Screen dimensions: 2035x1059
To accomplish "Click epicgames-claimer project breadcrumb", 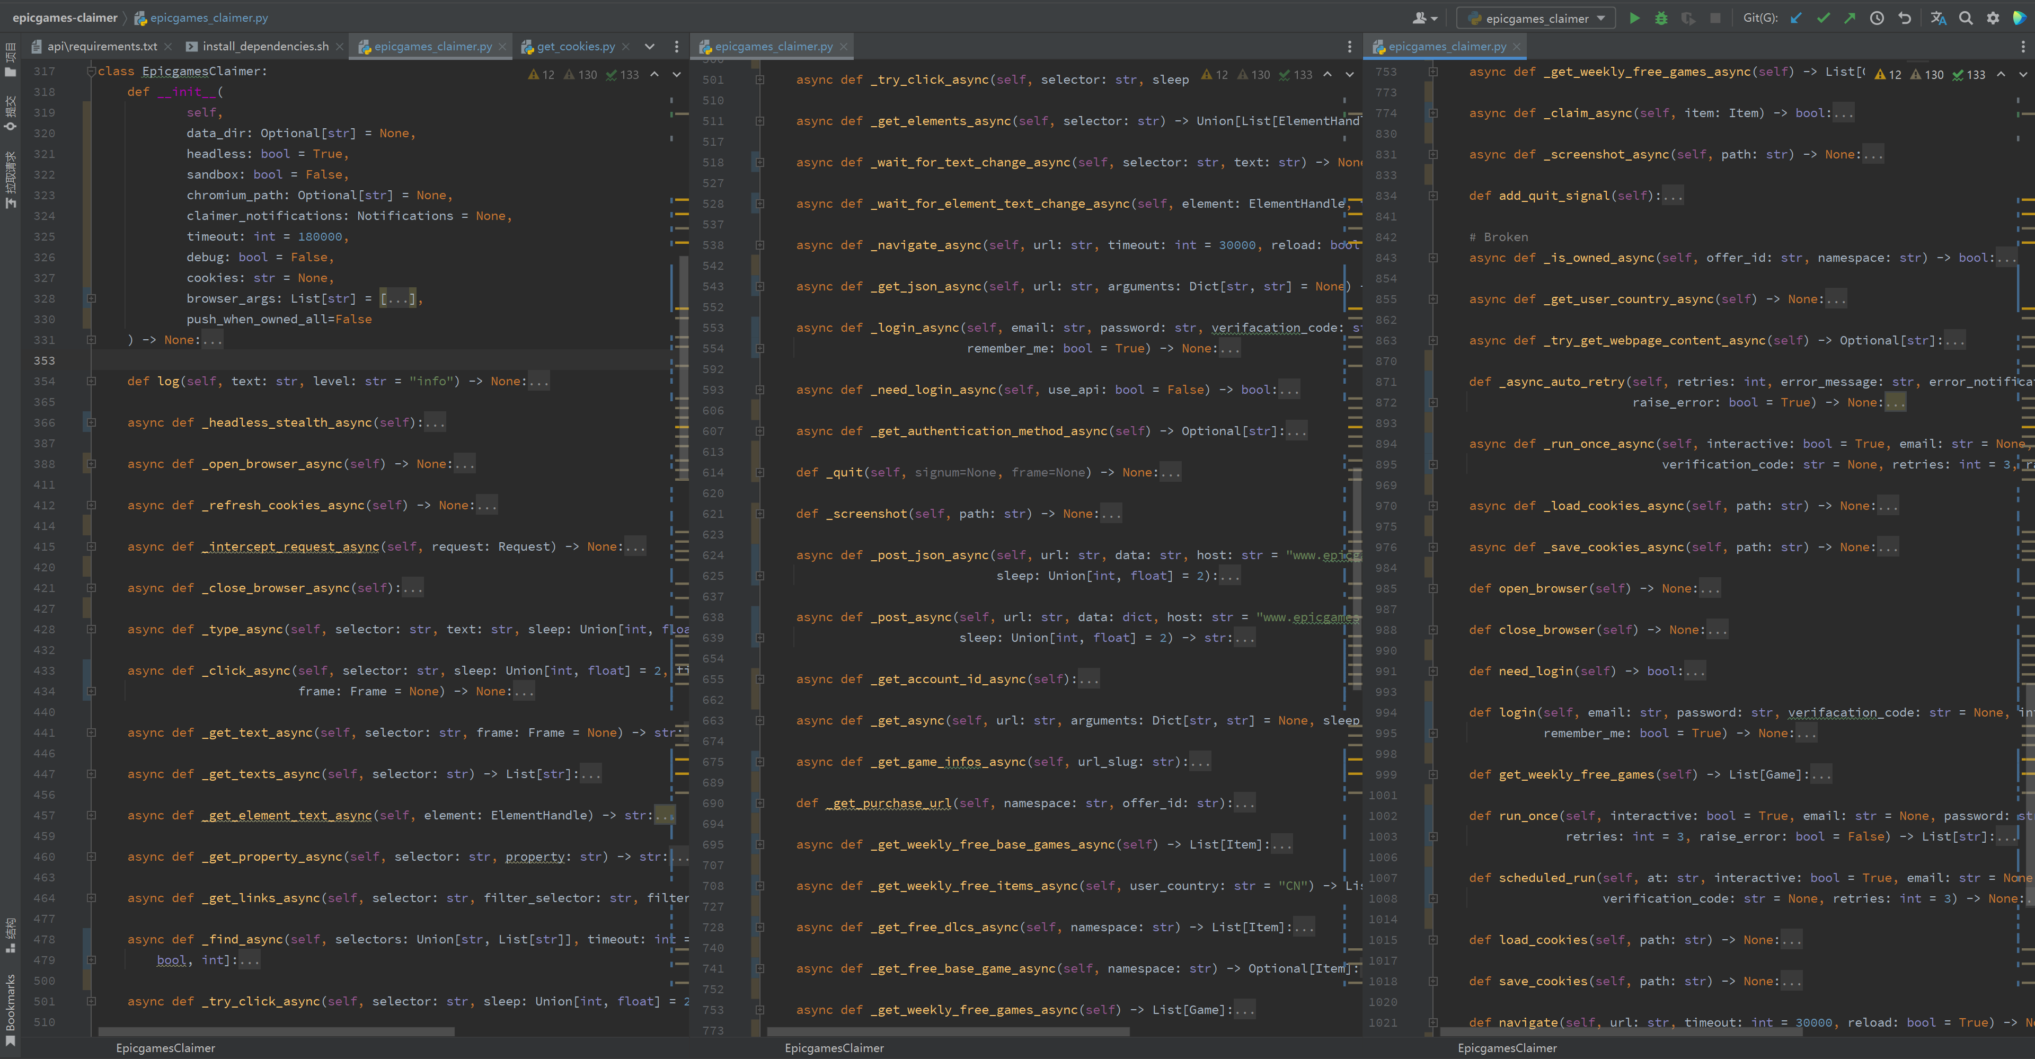I will point(65,17).
